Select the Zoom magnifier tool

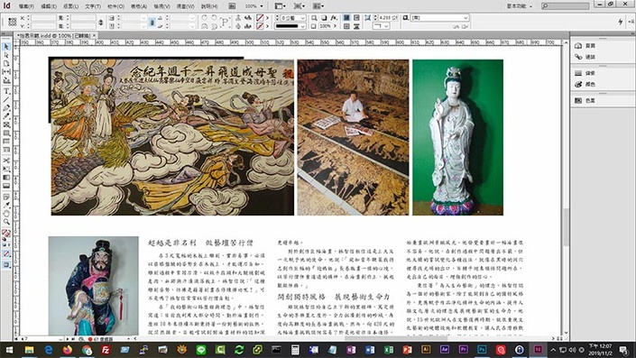(x=6, y=222)
